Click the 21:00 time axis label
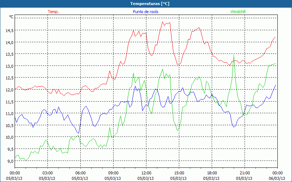Screen dimensions: 292x182 tap(245, 173)
